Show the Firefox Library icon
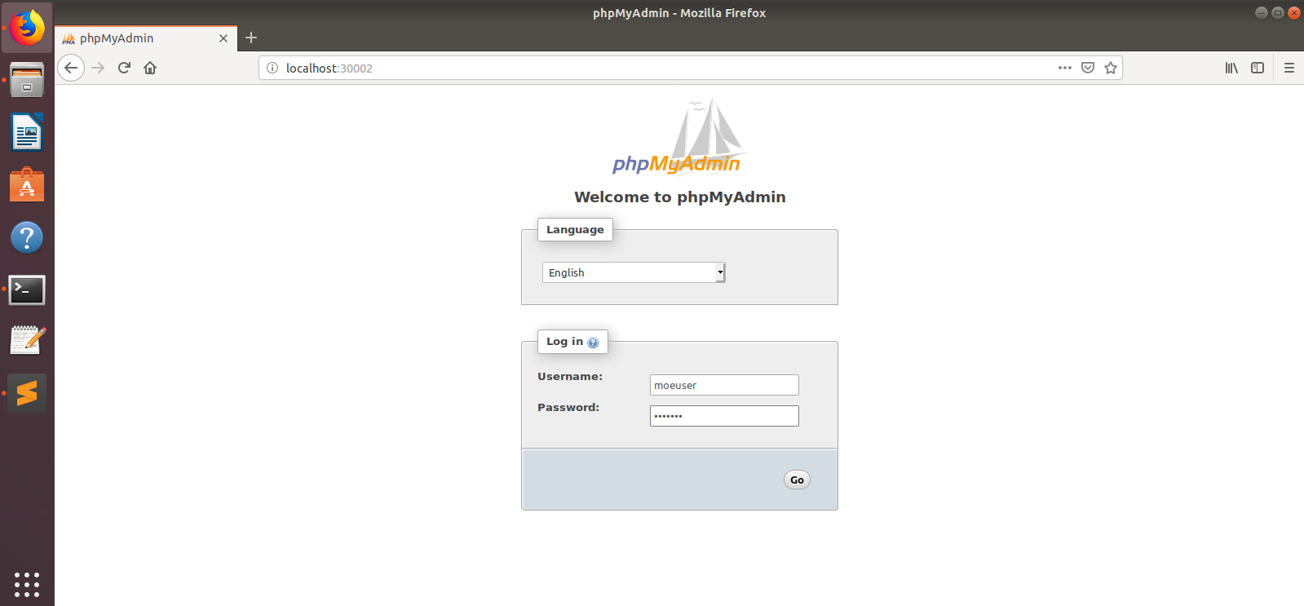Image resolution: width=1304 pixels, height=606 pixels. [1231, 68]
